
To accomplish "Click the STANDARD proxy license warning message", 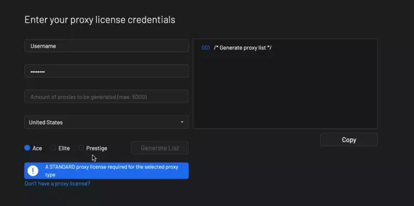I will [112, 171].
